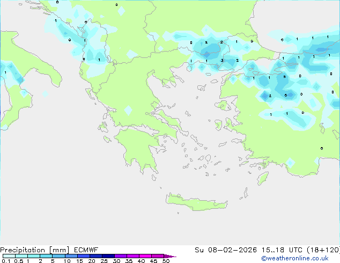Image resolution: width=340 pixels, height=263 pixels.
Task: Click the forecast date 'Su 08-02-2026'
Action: (226, 250)
